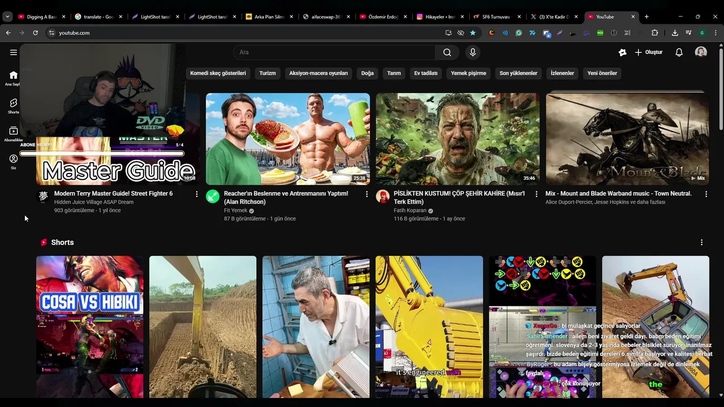
Task: Play the COSA VS HIBIKI short
Action: click(90, 327)
